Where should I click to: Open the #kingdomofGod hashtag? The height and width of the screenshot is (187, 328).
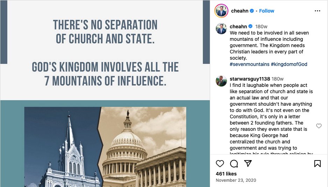(x=289, y=64)
